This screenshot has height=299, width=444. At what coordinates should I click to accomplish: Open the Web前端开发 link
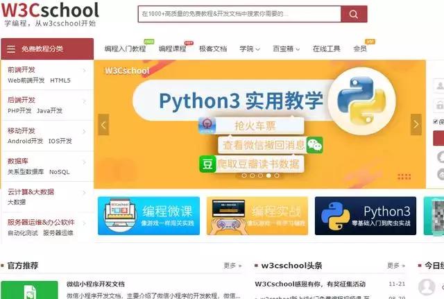[x=26, y=80]
